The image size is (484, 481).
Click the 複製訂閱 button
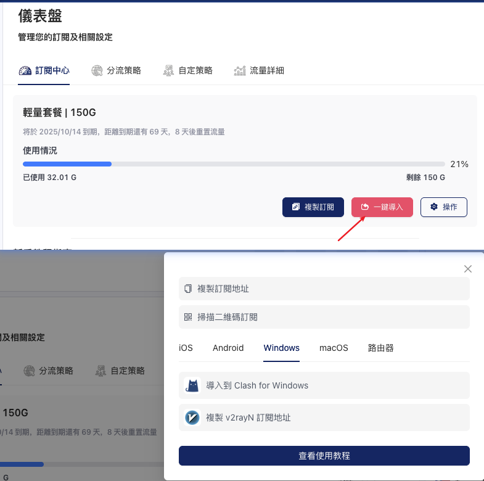coord(313,207)
